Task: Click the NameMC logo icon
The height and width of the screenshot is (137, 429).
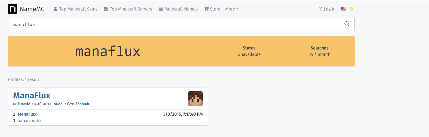Action: click(x=13, y=9)
